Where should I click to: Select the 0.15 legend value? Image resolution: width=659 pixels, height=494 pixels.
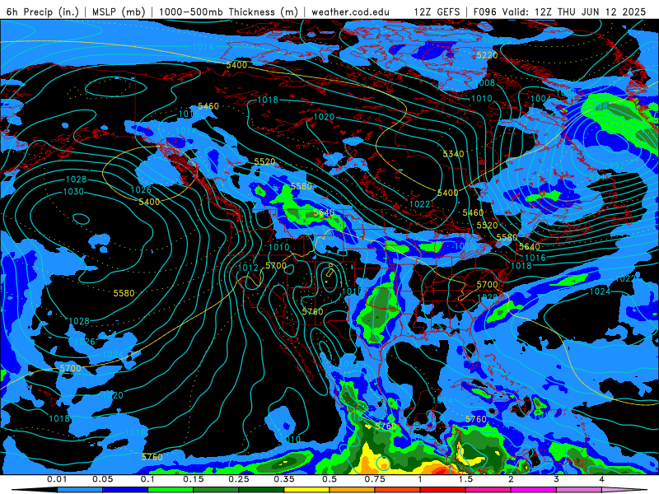[194, 479]
